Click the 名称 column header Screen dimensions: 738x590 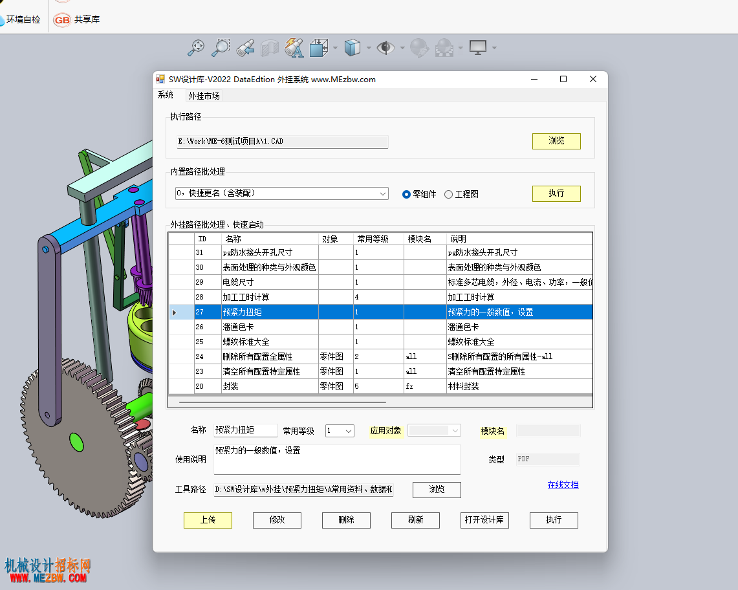270,239
